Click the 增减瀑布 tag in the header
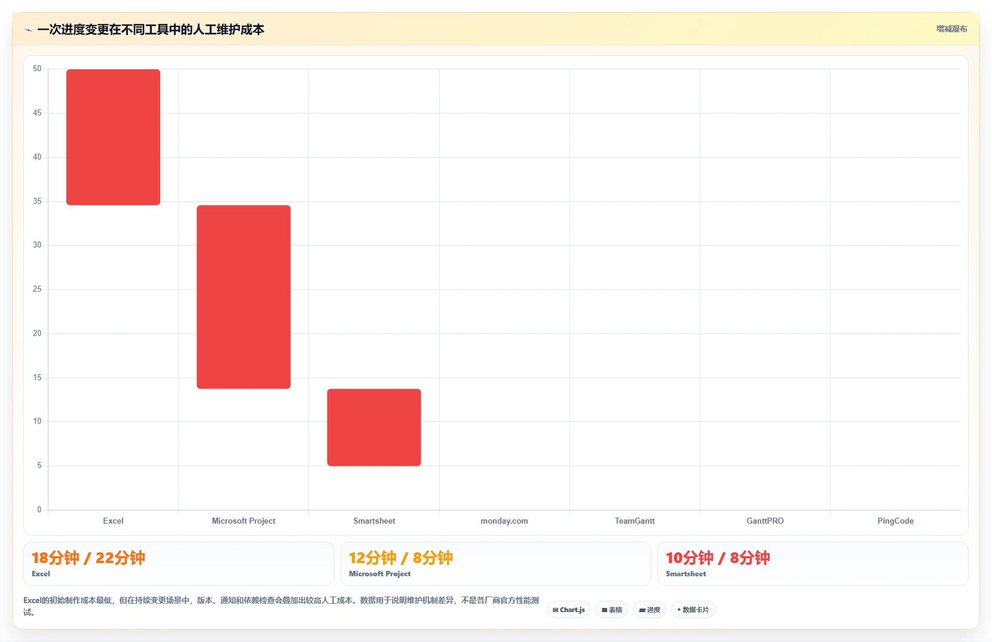The height and width of the screenshot is (642, 992). (x=951, y=29)
